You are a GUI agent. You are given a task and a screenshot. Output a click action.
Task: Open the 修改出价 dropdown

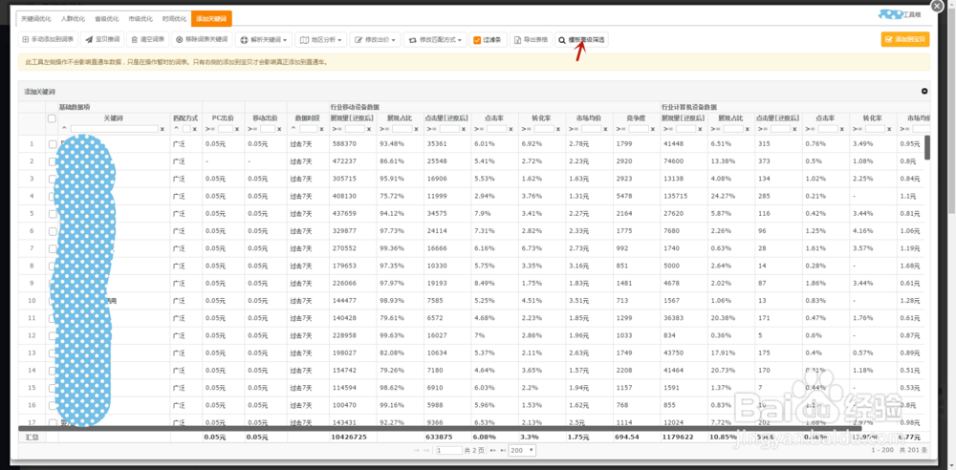(x=376, y=39)
